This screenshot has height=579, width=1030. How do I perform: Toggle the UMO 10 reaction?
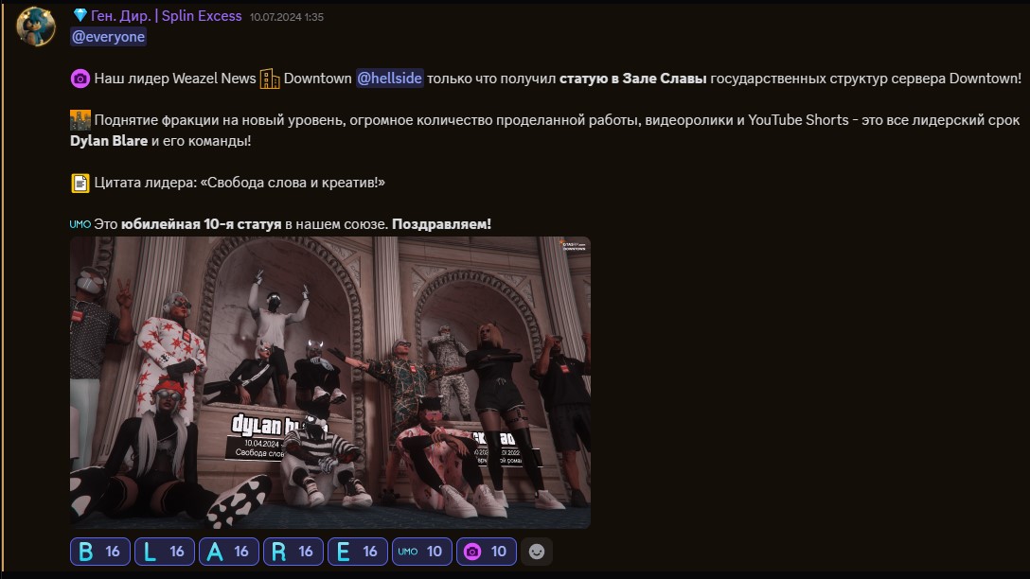pyautogui.click(x=420, y=552)
